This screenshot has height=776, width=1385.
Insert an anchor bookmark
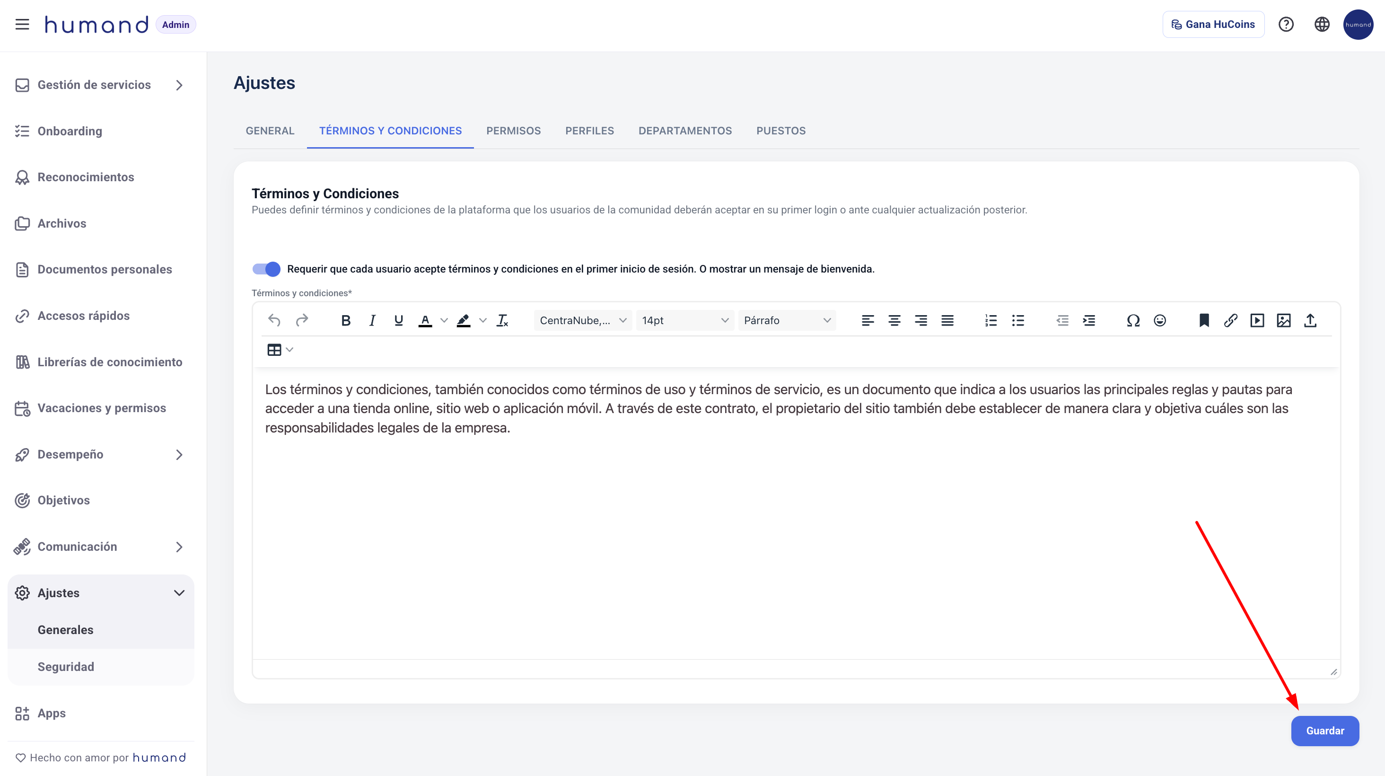[1204, 320]
